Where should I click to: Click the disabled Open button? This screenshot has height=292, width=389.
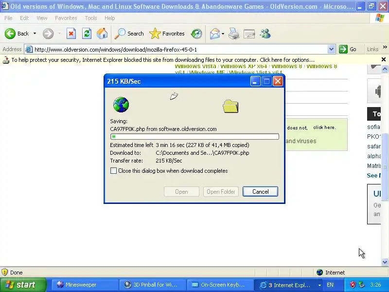click(x=181, y=191)
